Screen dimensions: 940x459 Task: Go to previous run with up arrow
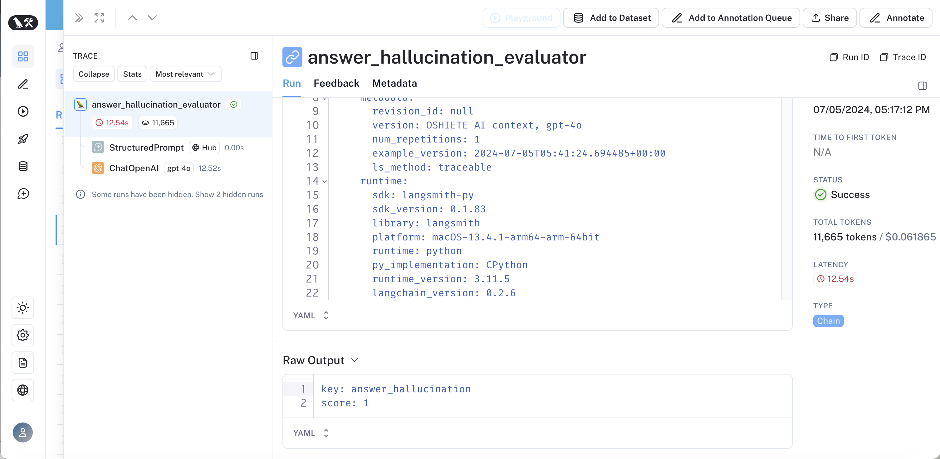click(132, 18)
